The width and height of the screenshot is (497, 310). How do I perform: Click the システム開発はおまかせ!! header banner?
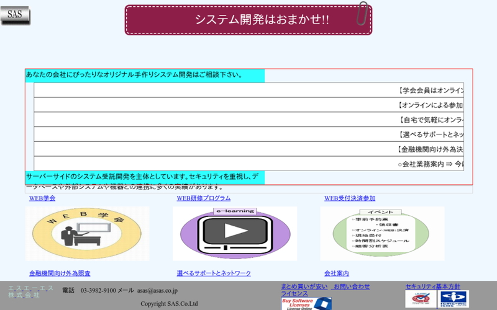248,20
